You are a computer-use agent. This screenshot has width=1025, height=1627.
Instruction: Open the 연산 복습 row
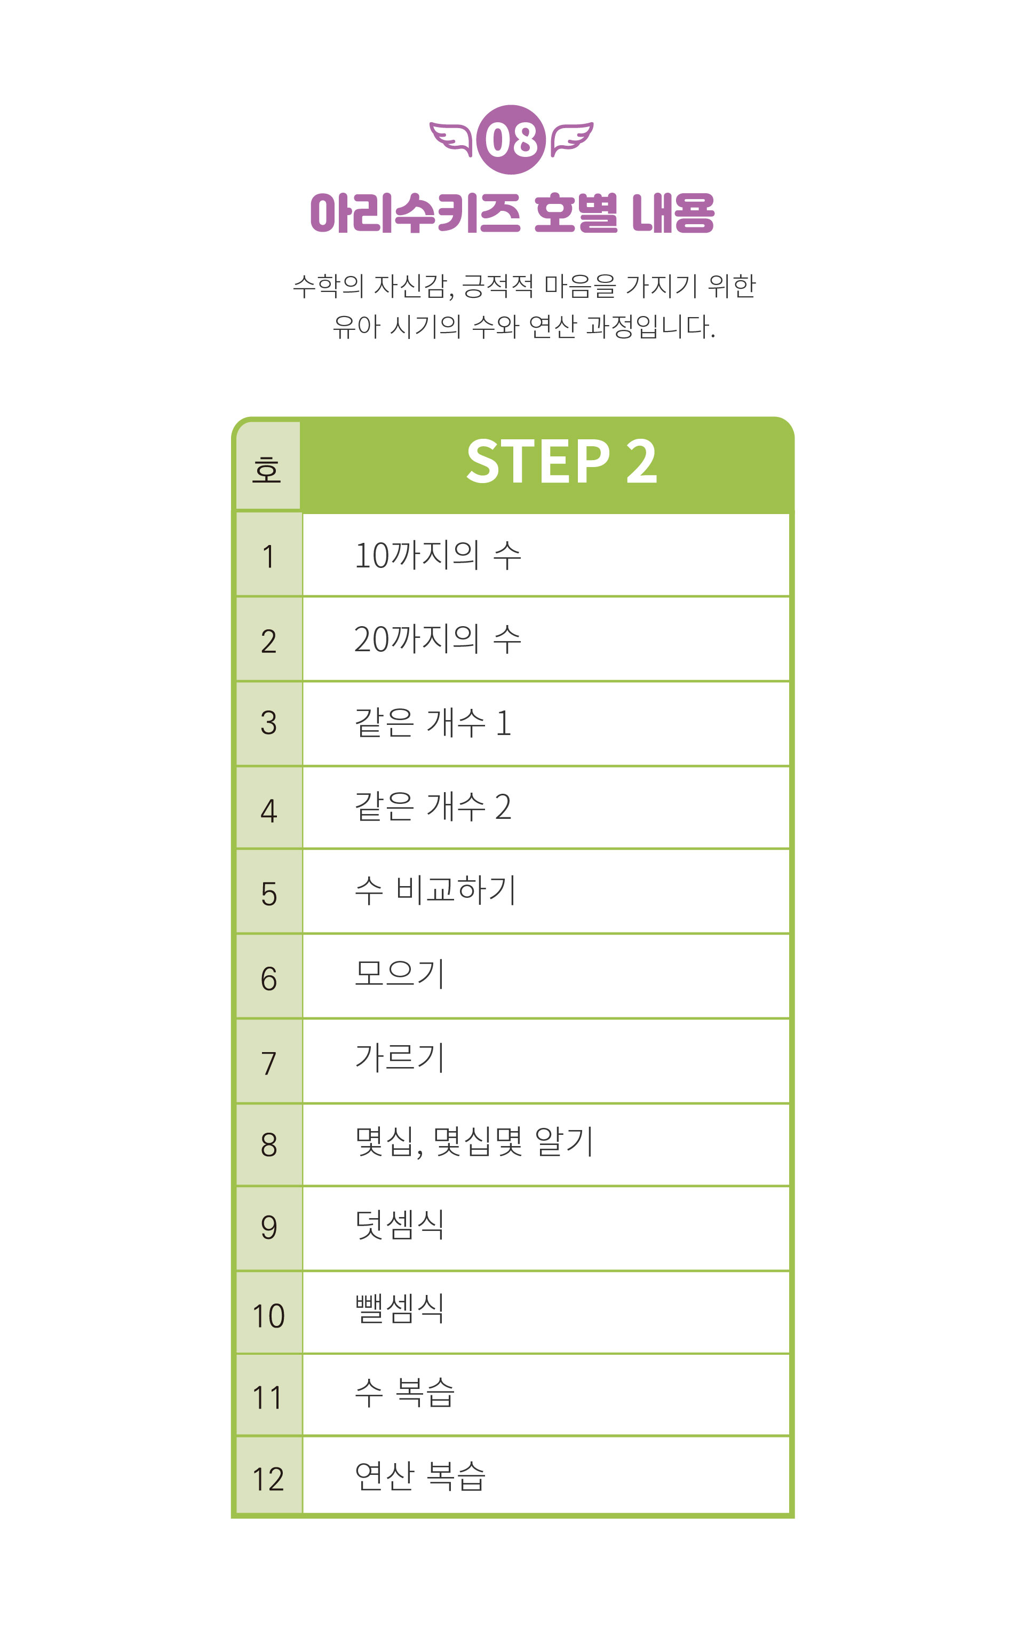click(420, 1475)
